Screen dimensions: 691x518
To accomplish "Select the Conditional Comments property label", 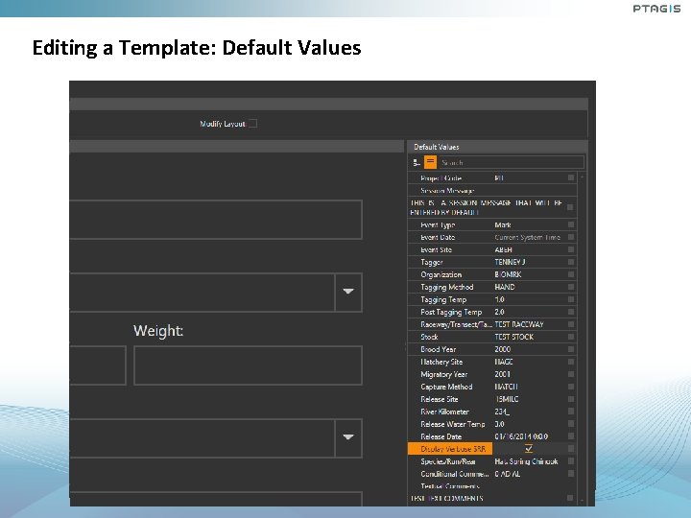I will 455,474.
